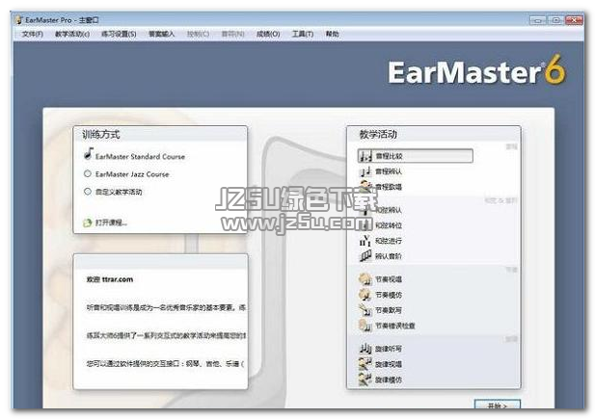Click the EarMaster 6 logo

coord(477,70)
